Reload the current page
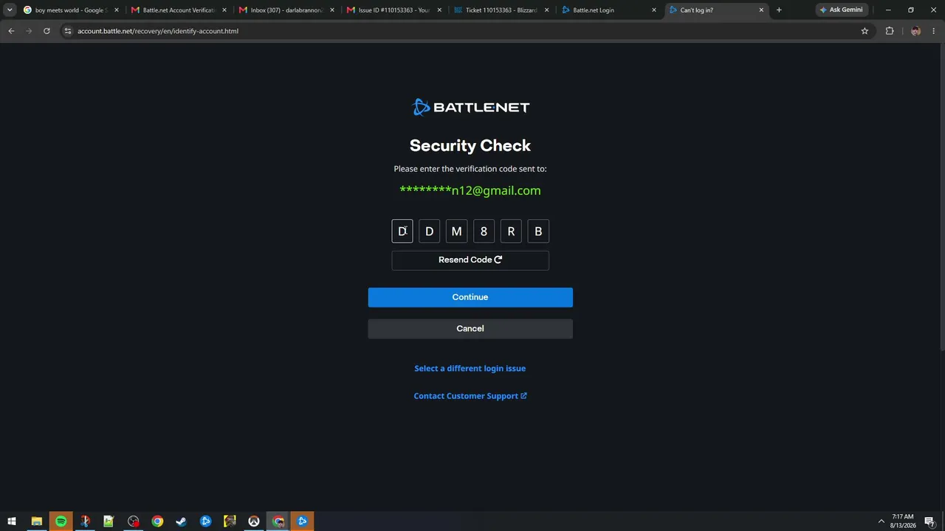 [47, 31]
